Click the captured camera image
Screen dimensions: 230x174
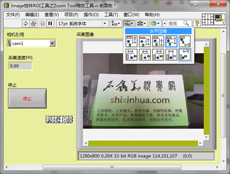[x=143, y=91]
